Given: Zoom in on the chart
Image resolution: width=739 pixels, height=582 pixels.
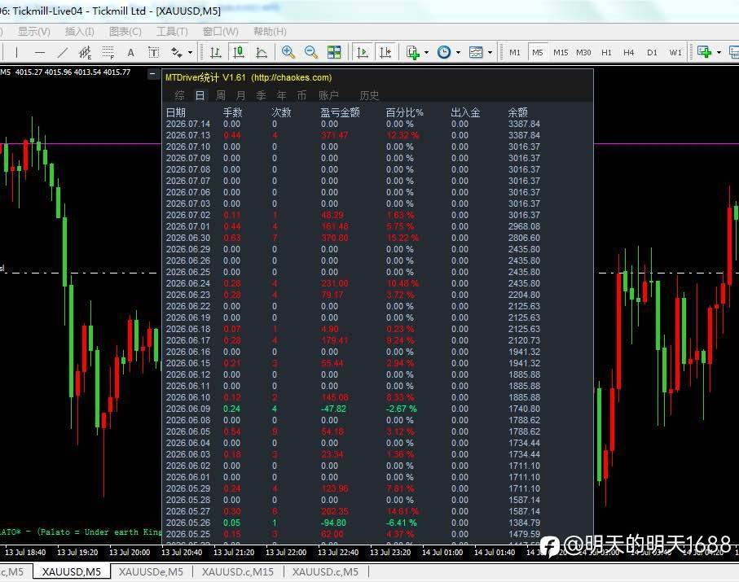Looking at the screenshot, I should pos(288,52).
